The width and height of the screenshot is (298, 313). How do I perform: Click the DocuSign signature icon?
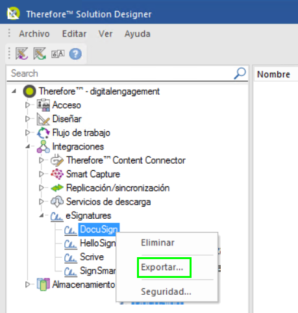click(71, 231)
